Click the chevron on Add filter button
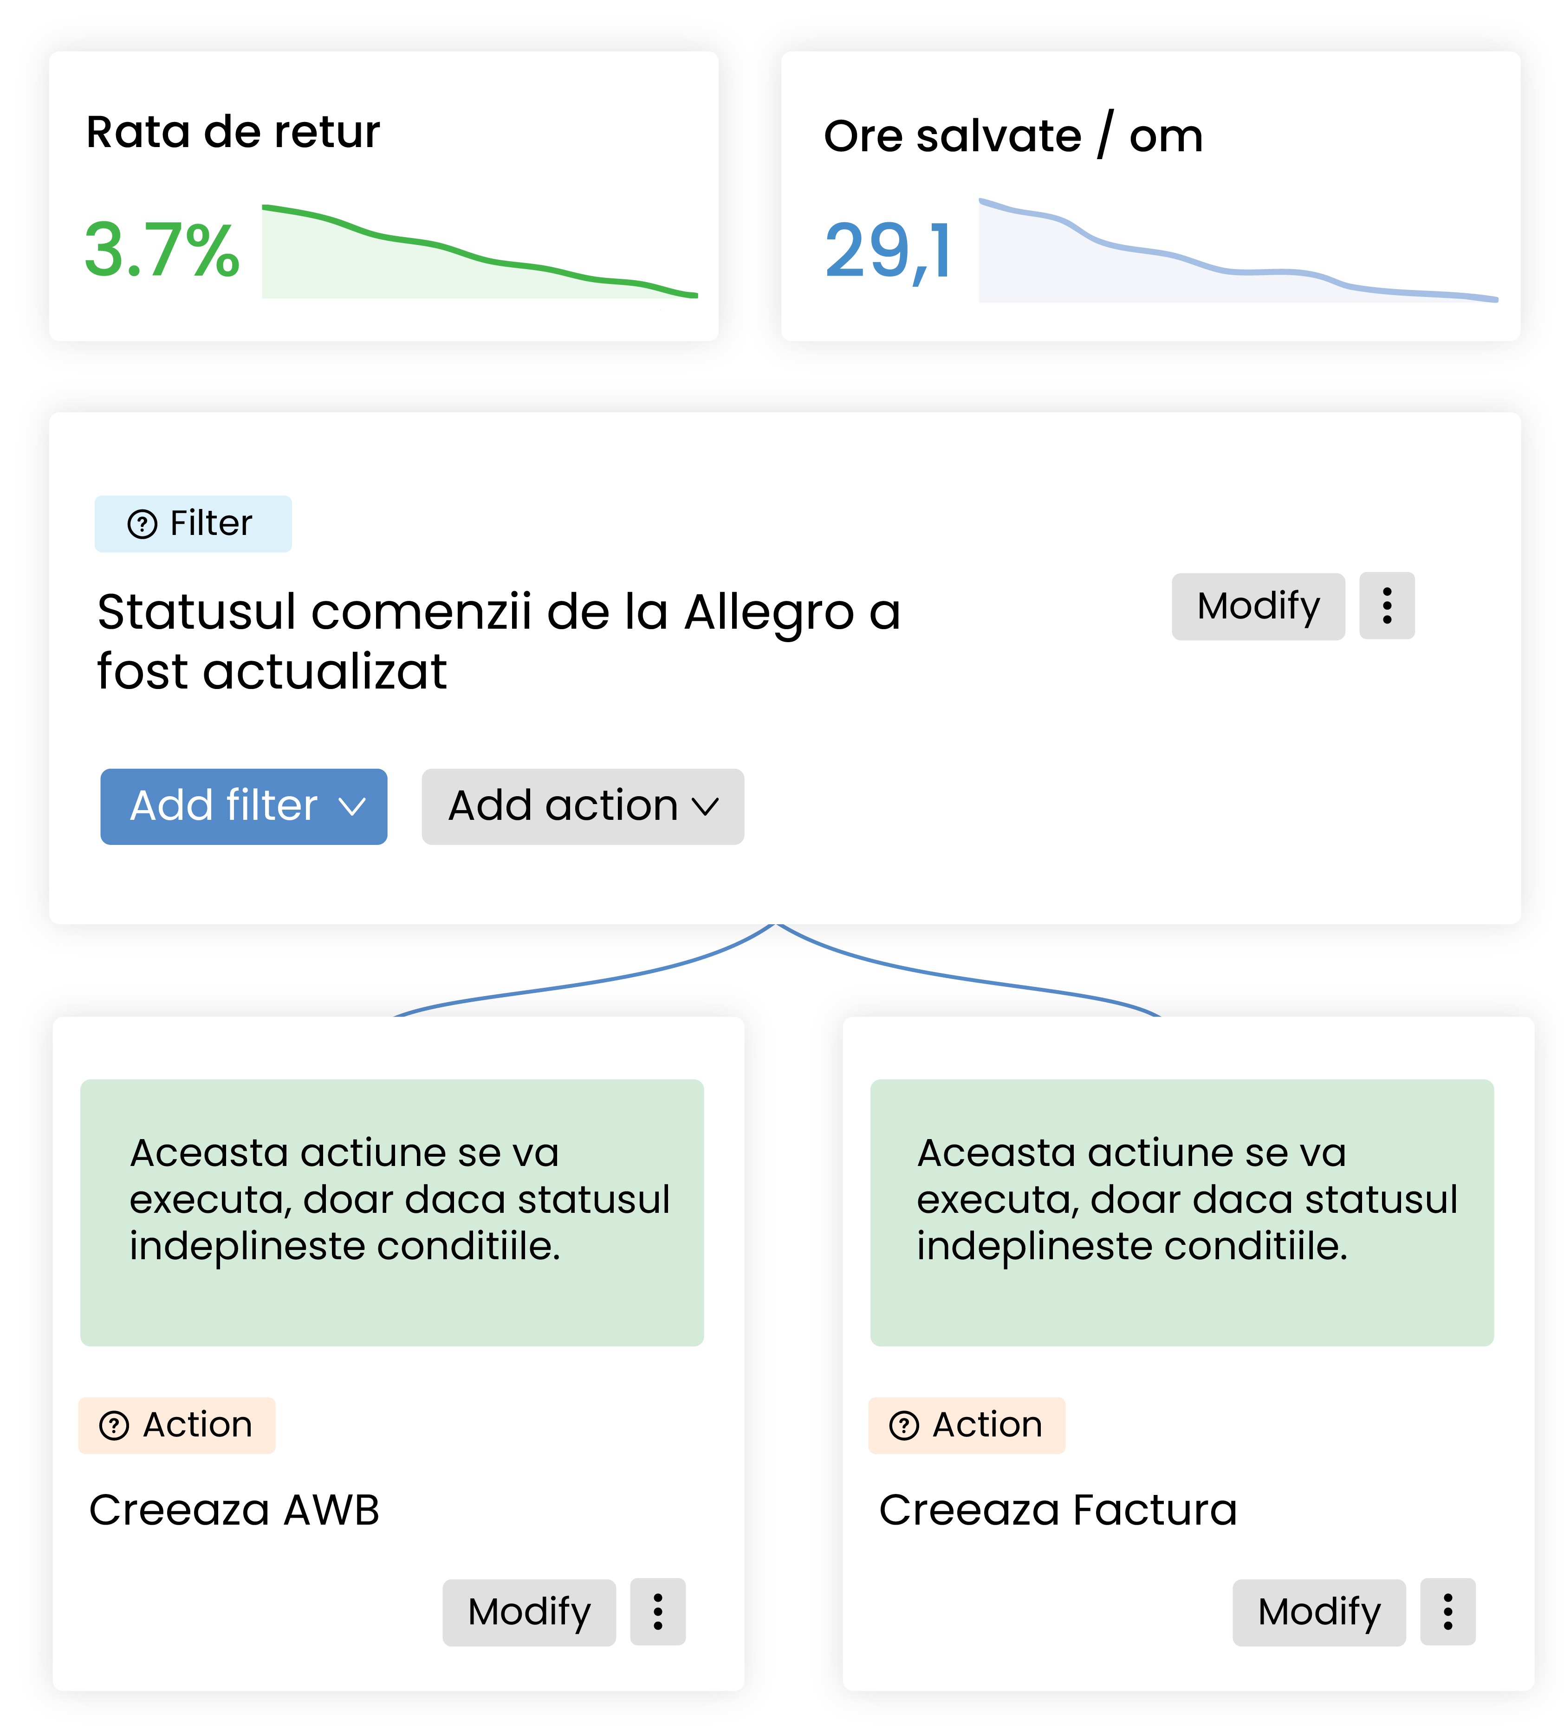This screenshot has height=1726, width=1564. click(352, 806)
